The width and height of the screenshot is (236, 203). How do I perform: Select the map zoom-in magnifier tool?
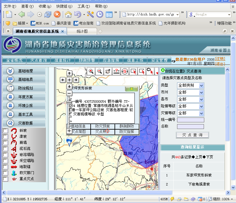click(91, 71)
